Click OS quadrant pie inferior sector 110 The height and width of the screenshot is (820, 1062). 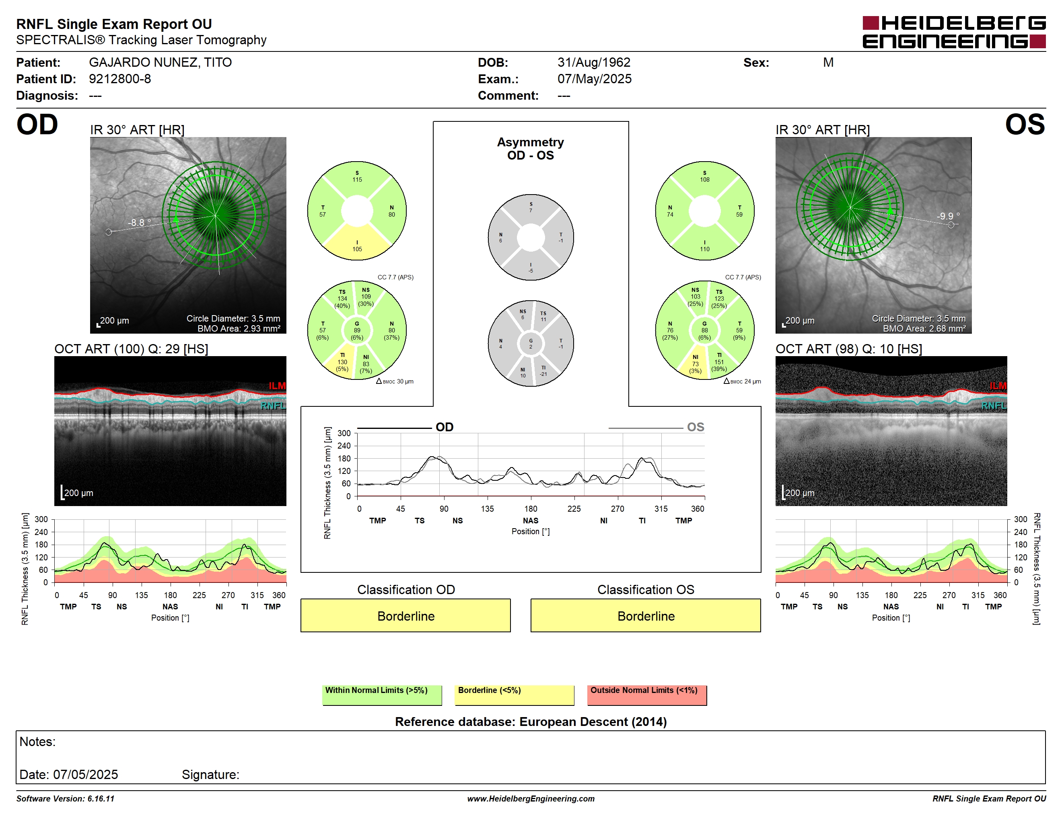coord(705,246)
